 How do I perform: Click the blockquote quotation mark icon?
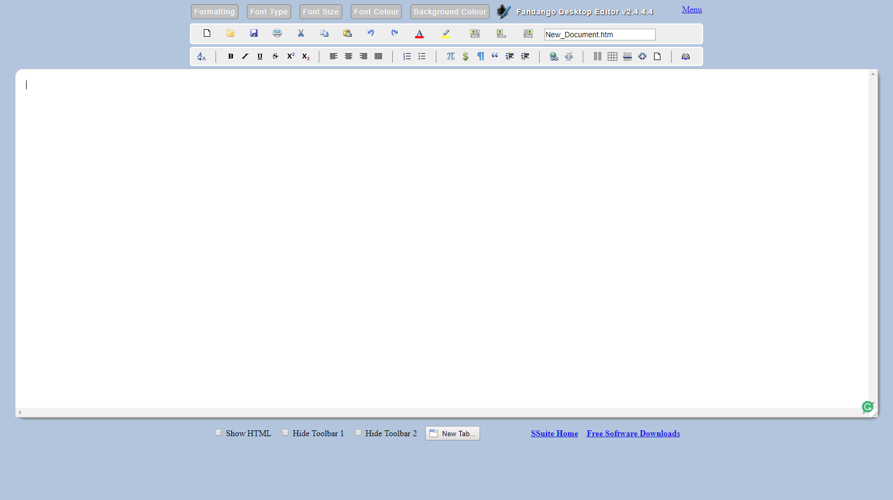click(x=495, y=56)
